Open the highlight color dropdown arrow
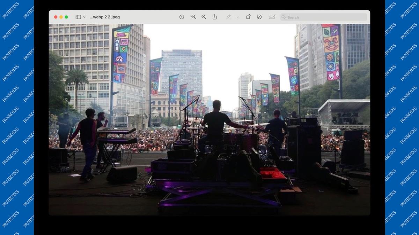This screenshot has width=419, height=235. point(238,17)
